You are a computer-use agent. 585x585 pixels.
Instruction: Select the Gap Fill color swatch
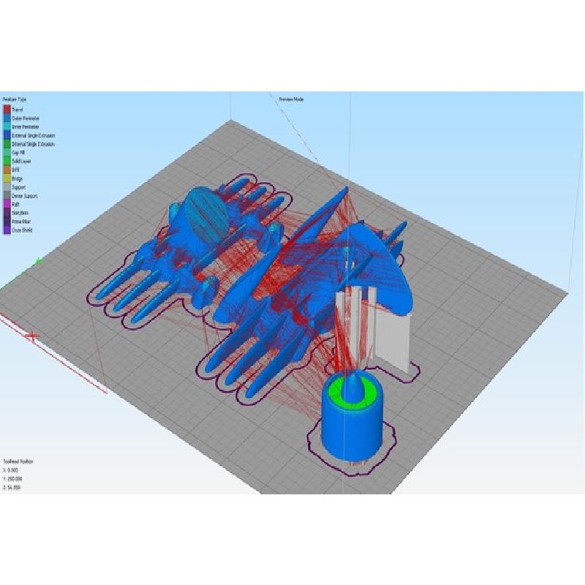click(7, 153)
